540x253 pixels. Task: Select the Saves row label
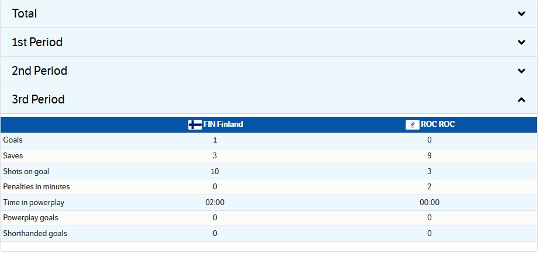13,156
